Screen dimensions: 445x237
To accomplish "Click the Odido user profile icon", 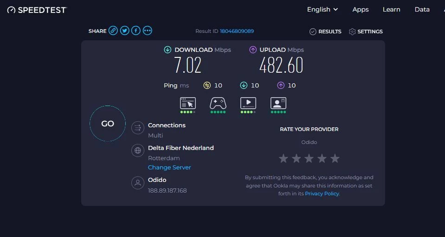I will click(138, 183).
